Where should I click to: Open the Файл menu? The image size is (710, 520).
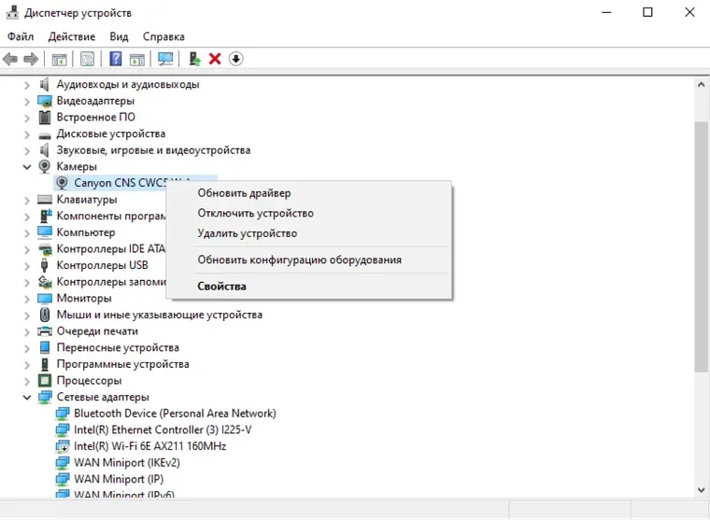click(21, 36)
